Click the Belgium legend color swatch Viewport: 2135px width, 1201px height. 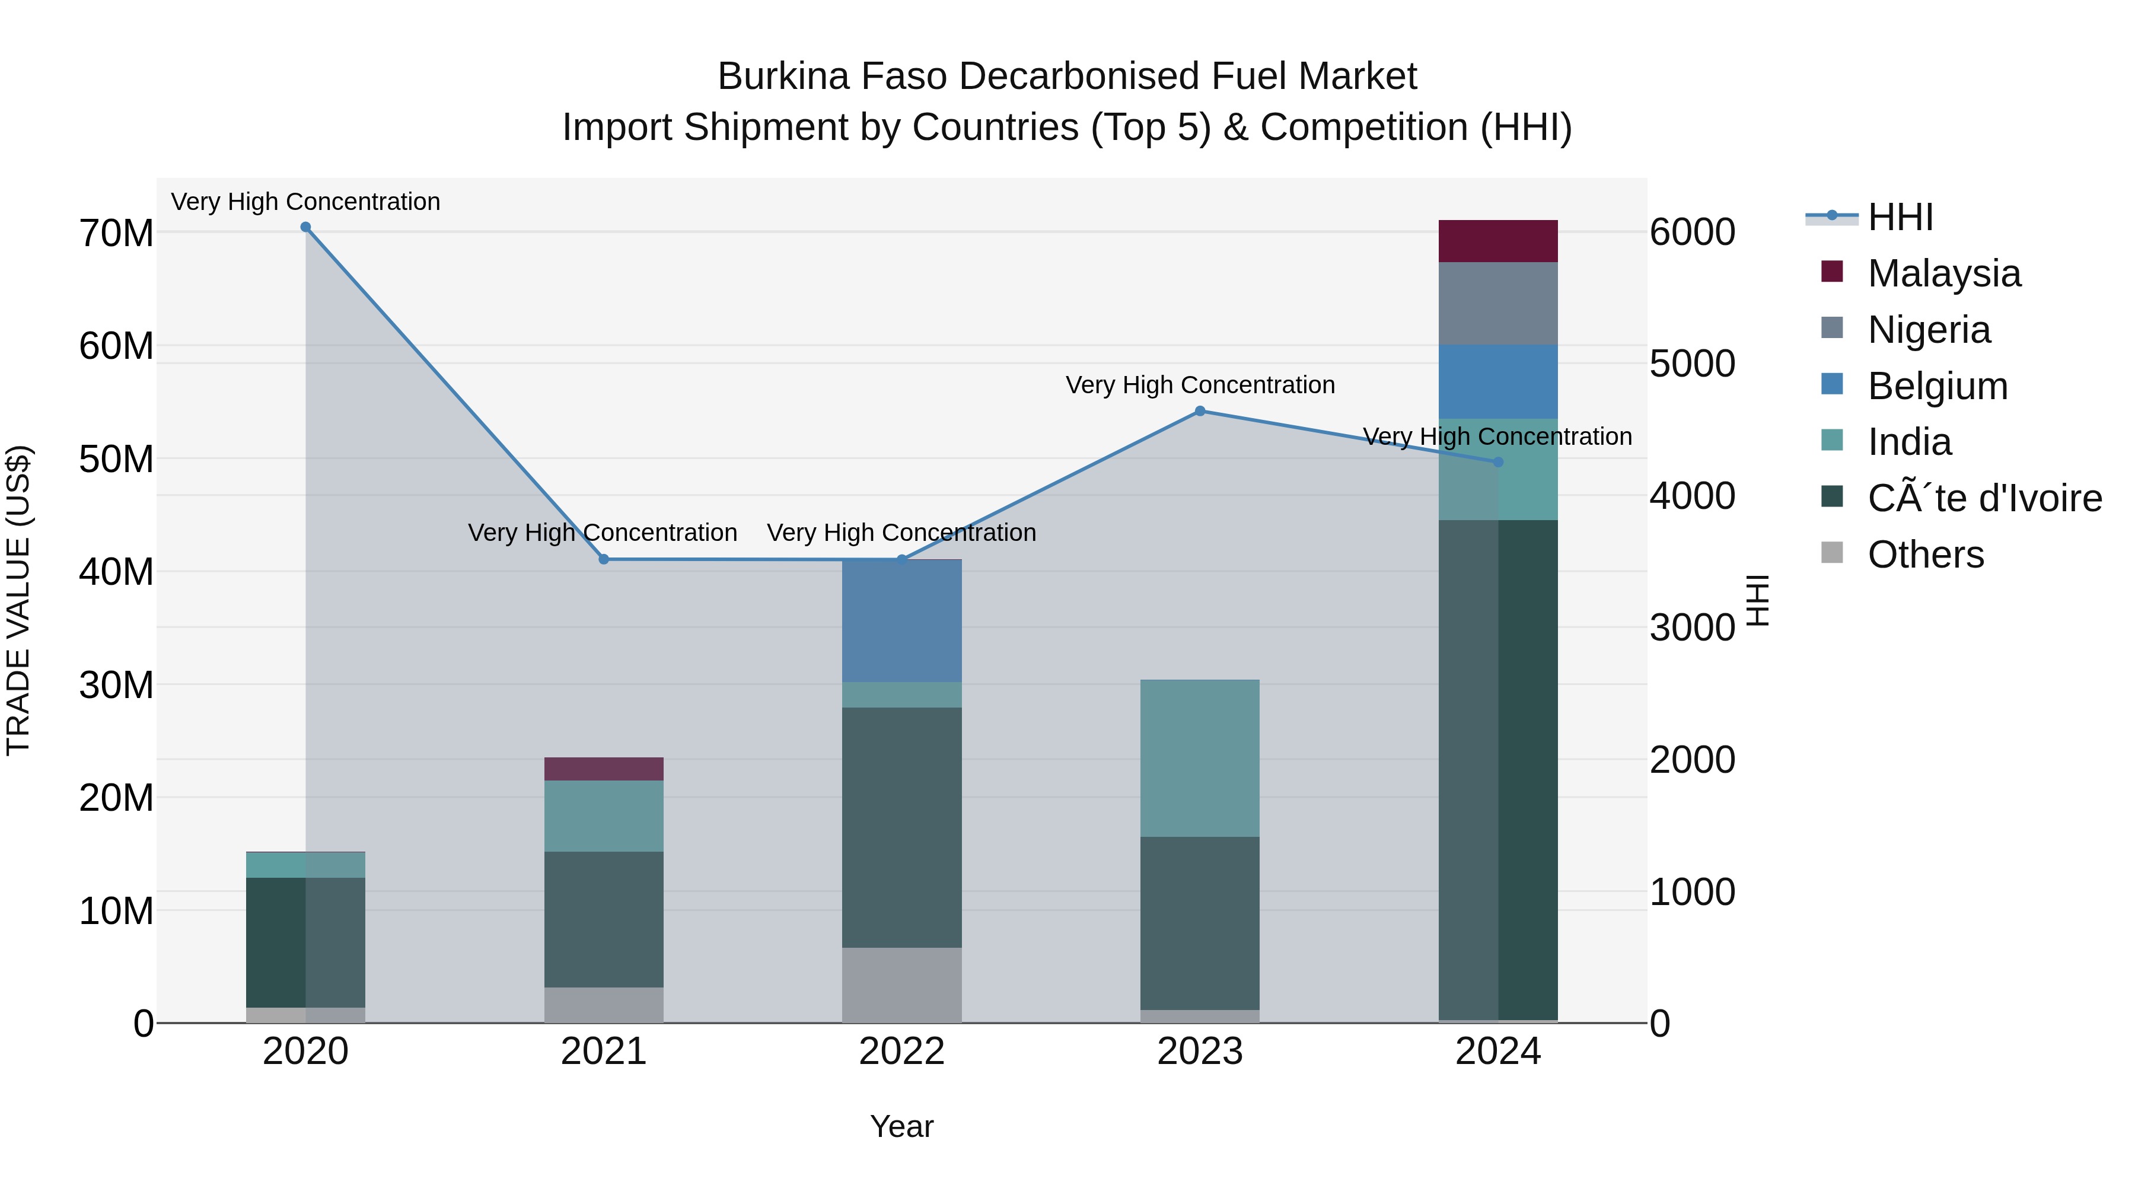click(1832, 384)
